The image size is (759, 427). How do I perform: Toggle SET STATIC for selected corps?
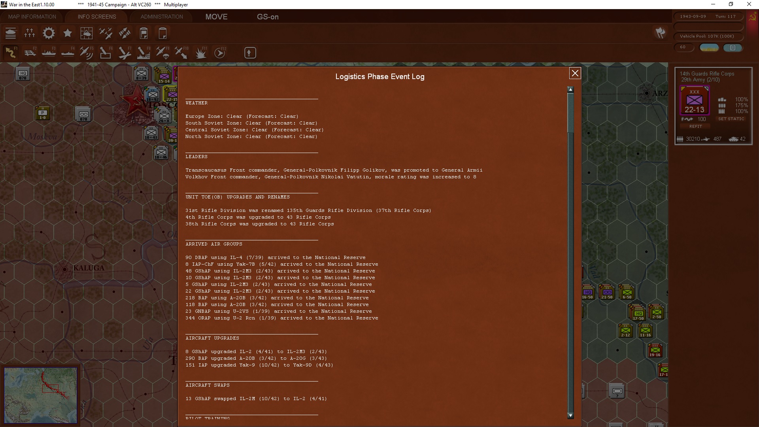tap(731, 119)
